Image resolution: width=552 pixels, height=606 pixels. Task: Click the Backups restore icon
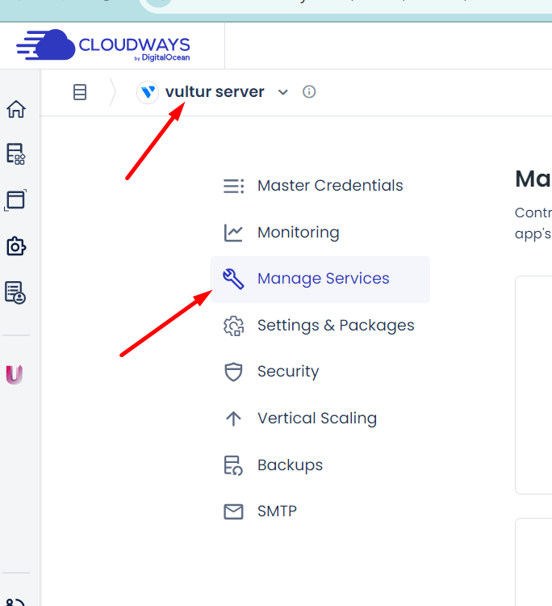click(233, 465)
